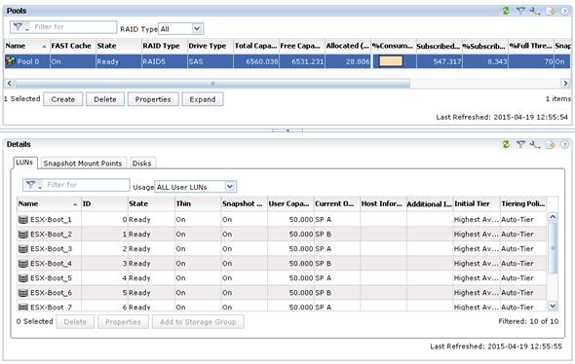The height and width of the screenshot is (364, 575).
Task: Click Delete button under Pools table
Action: [x=105, y=99]
